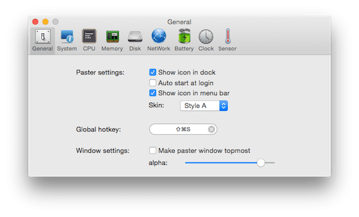Open the General preferences pane
Viewport: 359px width, 217px height.
pos(42,40)
